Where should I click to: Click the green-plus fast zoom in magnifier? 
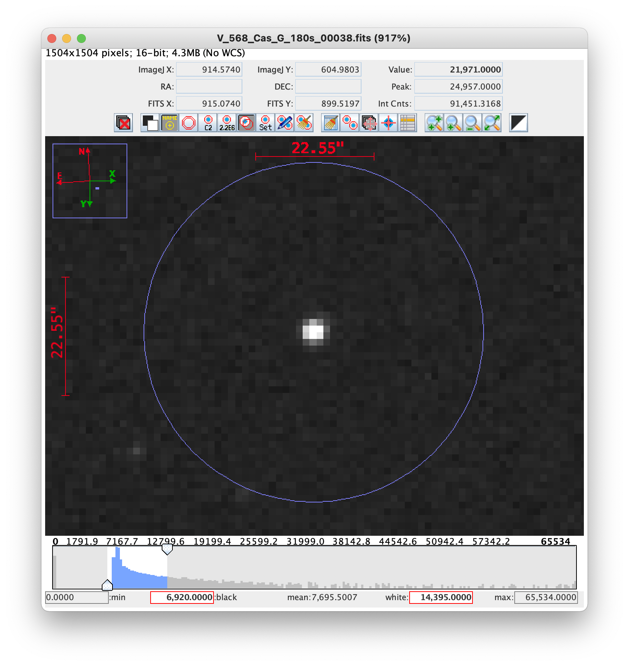(x=434, y=123)
